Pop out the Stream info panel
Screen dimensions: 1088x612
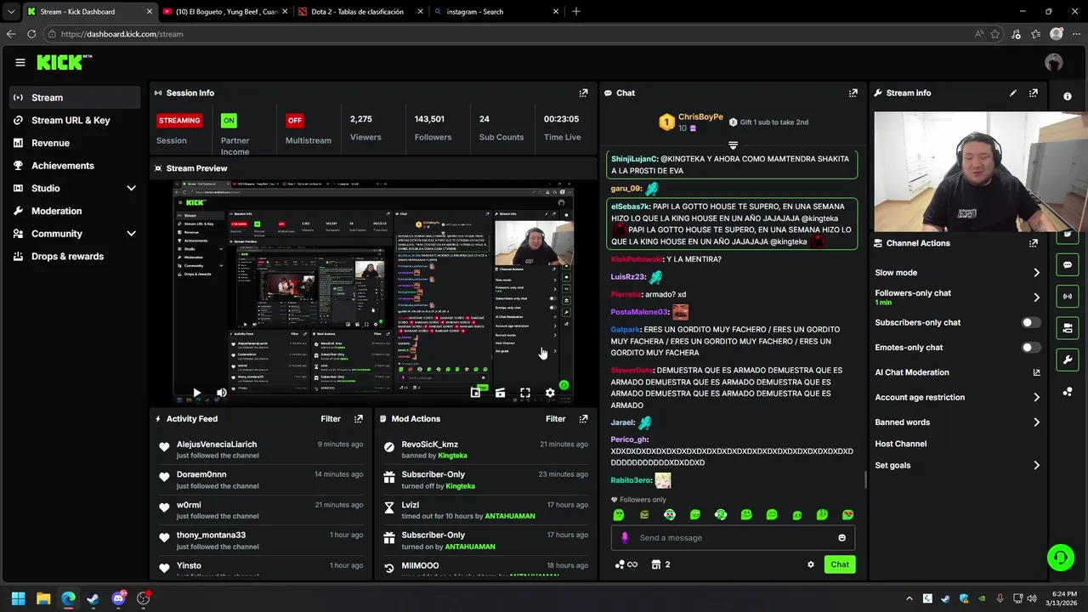pos(1034,93)
